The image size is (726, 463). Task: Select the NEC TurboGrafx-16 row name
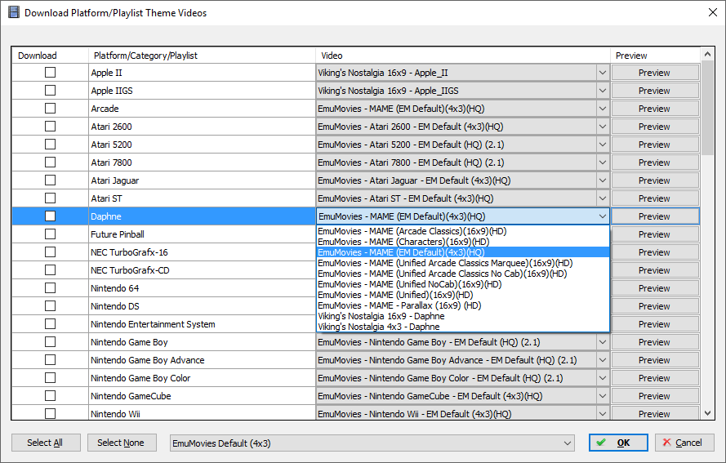click(129, 252)
